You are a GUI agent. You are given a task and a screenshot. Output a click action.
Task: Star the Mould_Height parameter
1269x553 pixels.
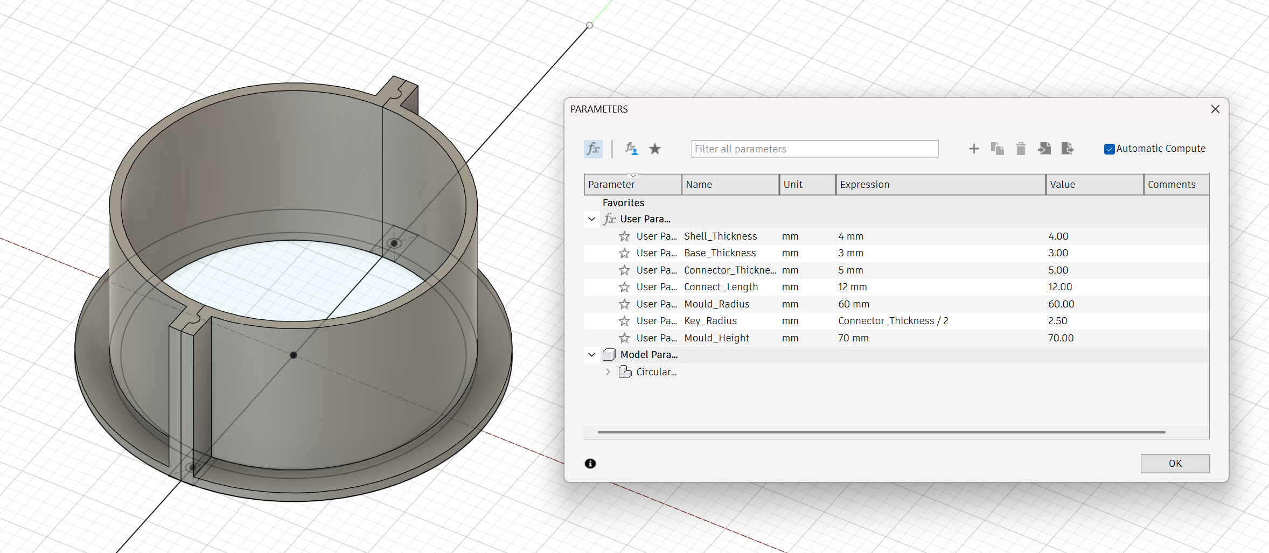pos(624,338)
